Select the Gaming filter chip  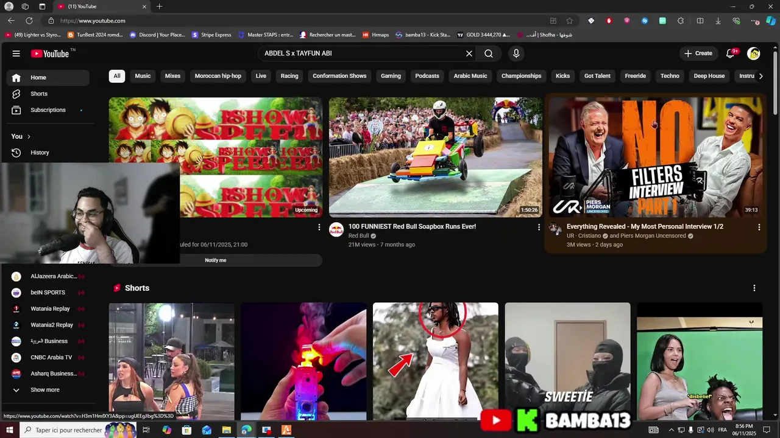point(391,76)
